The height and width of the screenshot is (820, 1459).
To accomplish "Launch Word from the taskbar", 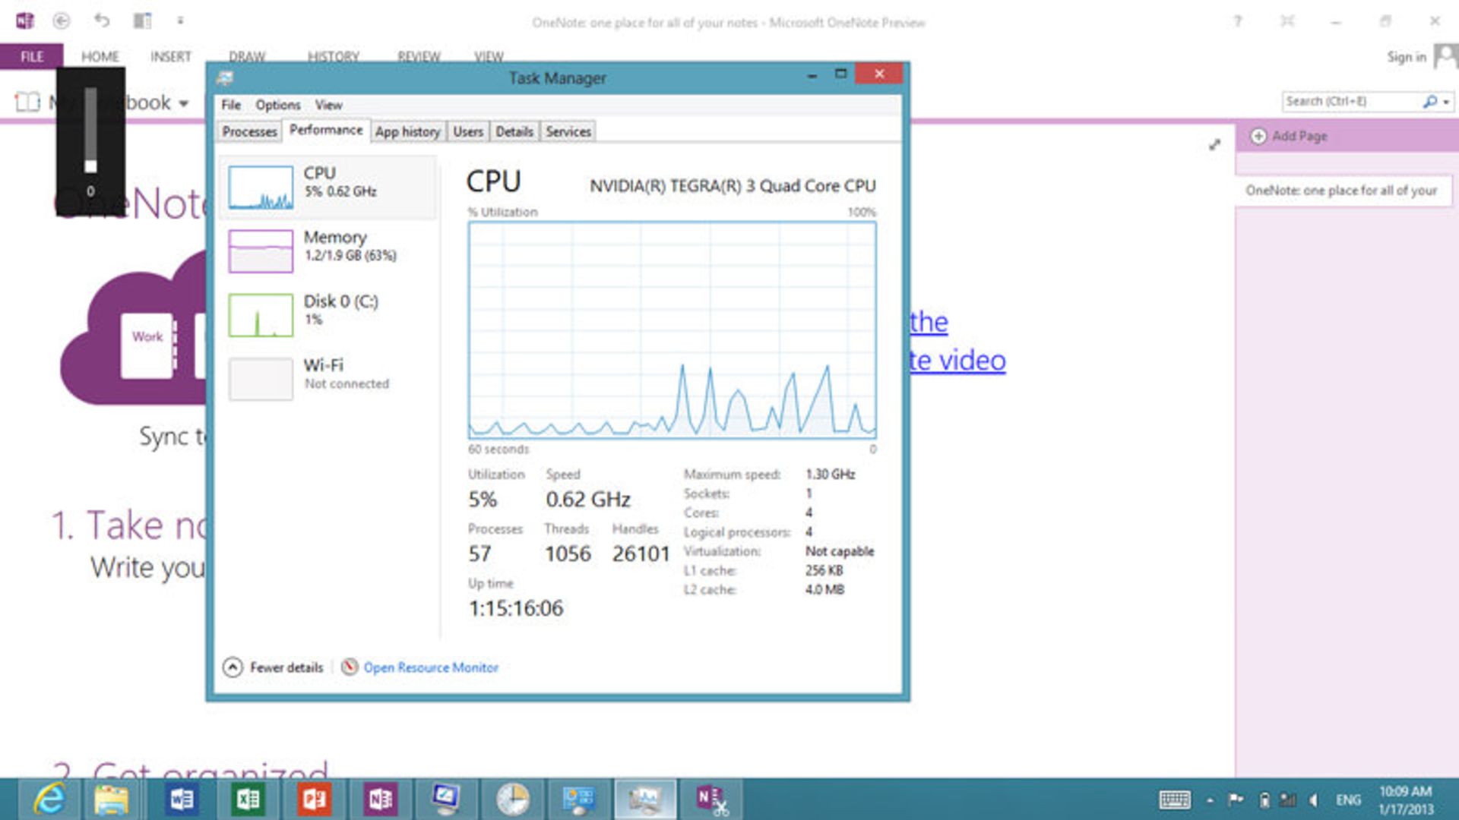I will pos(182,799).
